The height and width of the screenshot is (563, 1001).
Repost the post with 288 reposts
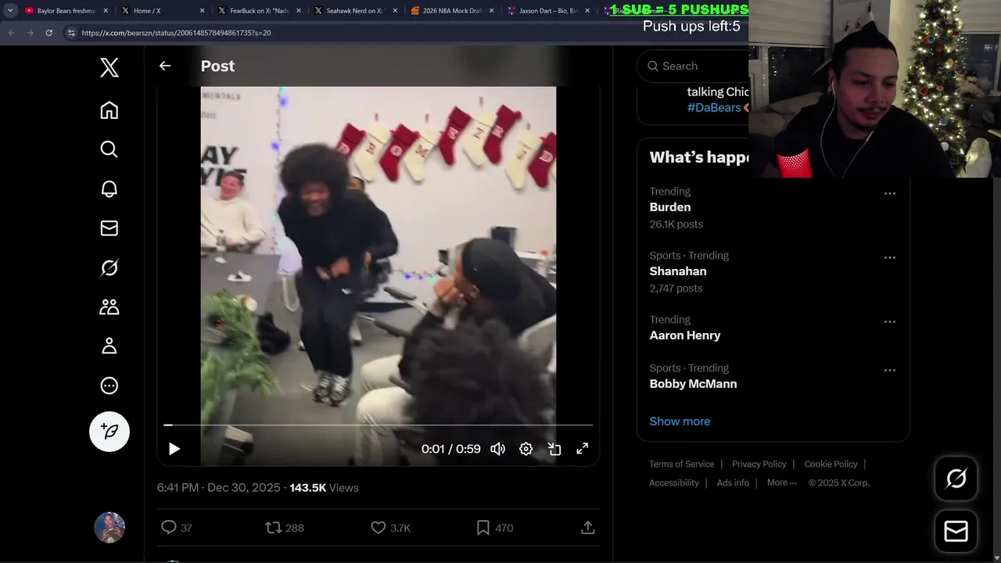point(285,528)
